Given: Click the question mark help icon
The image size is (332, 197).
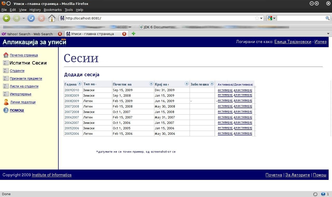Looking at the screenshot, I should (x=6, y=110).
